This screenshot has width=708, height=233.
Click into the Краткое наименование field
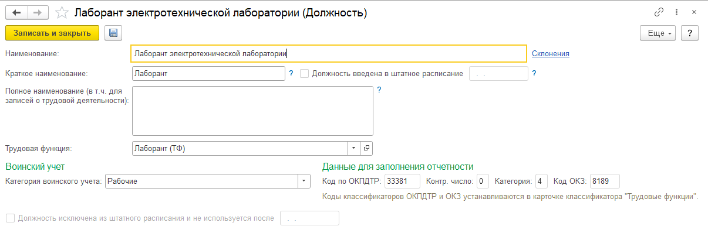(x=209, y=74)
